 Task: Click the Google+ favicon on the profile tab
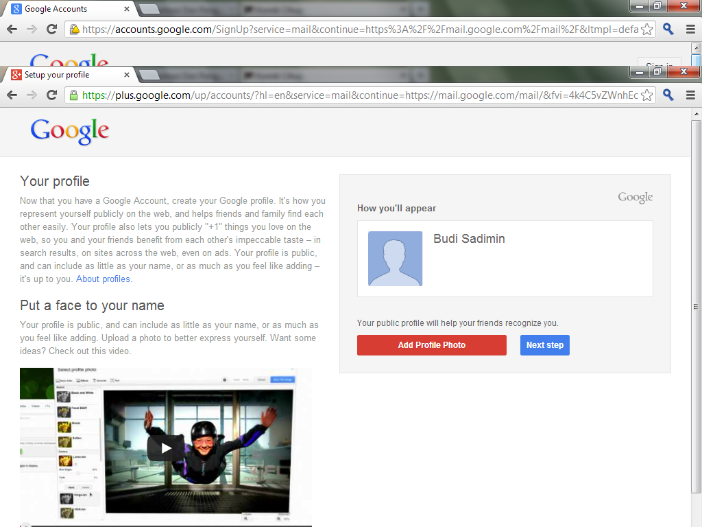click(x=16, y=75)
